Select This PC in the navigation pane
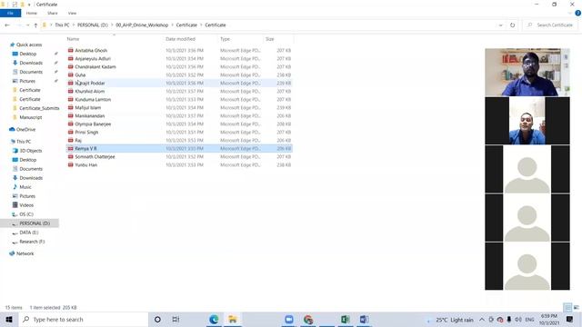The width and height of the screenshot is (582, 327). [x=24, y=142]
